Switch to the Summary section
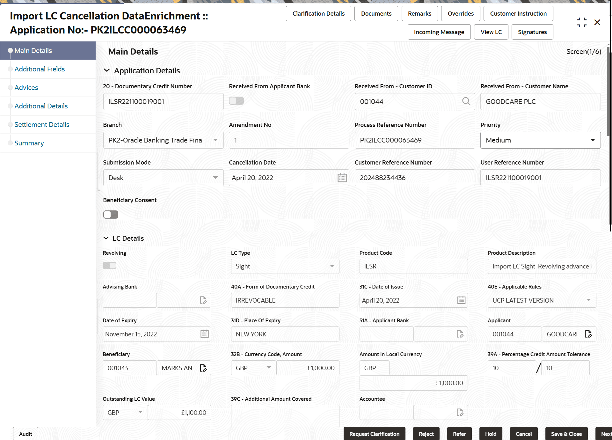The height and width of the screenshot is (440, 612). [29, 143]
